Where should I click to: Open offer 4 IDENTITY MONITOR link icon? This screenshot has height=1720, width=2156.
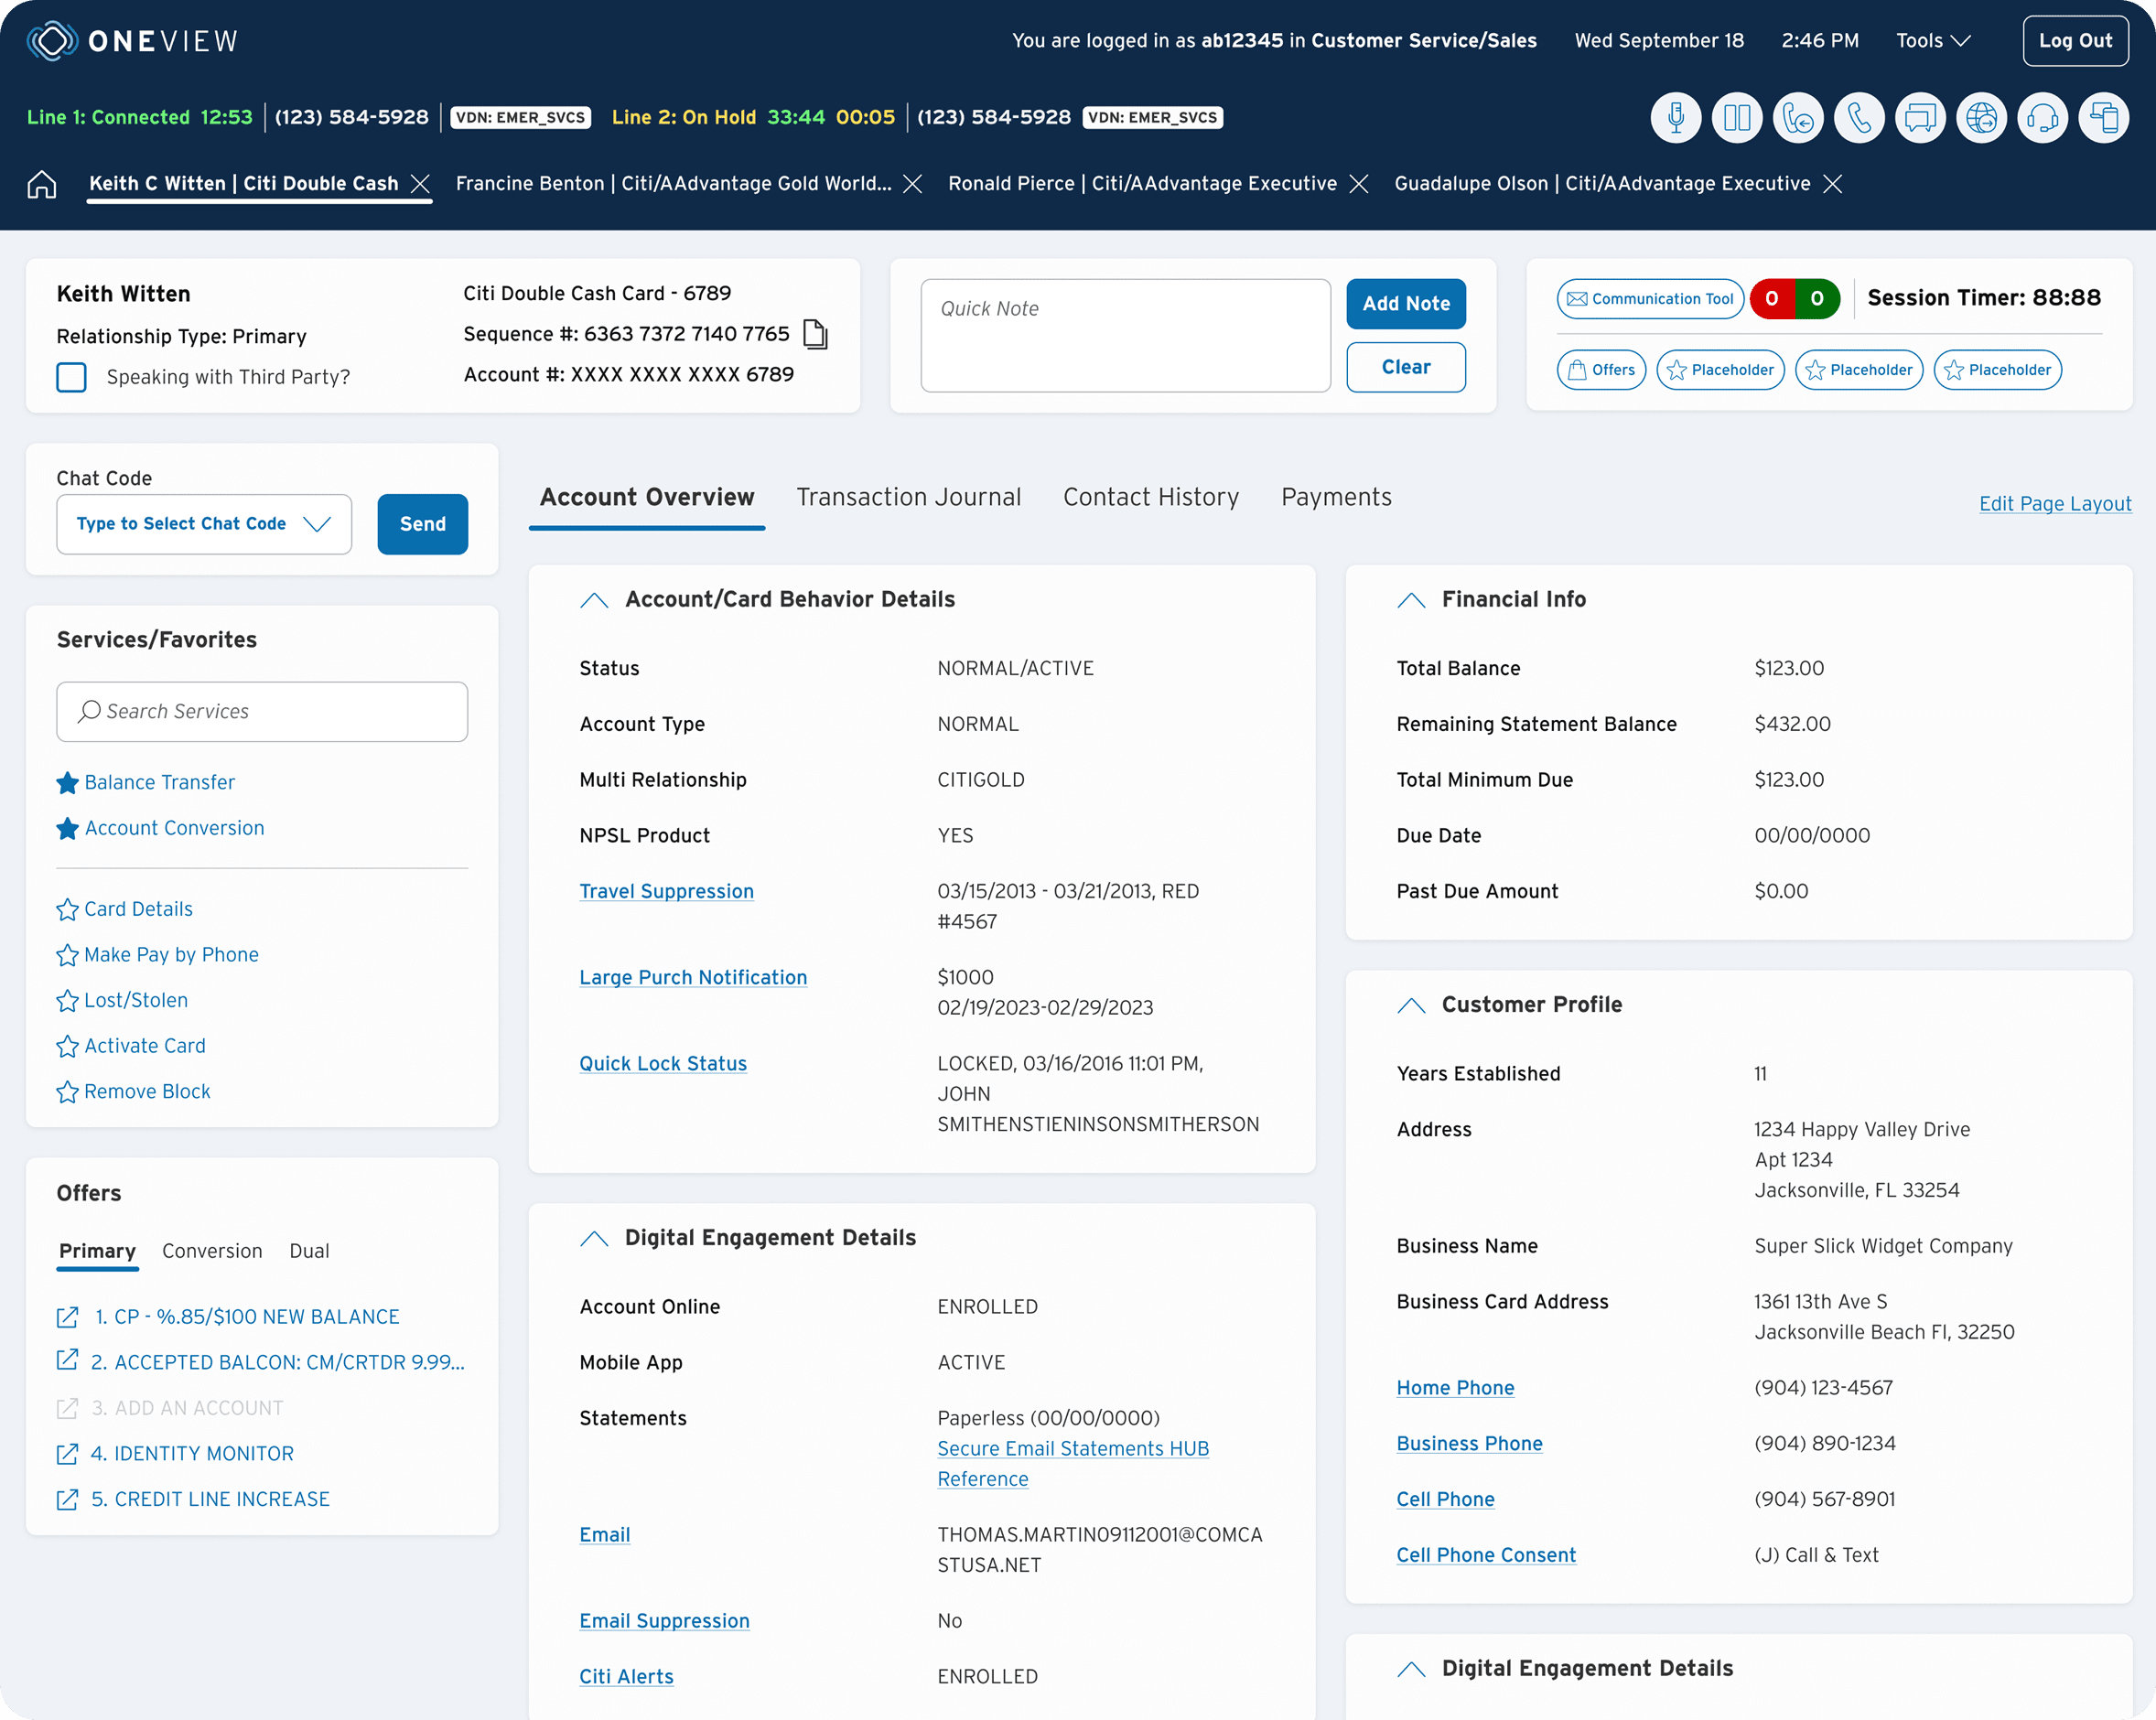pyautogui.click(x=67, y=1454)
